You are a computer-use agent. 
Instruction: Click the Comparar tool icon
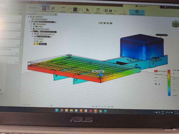[x=63, y=9]
